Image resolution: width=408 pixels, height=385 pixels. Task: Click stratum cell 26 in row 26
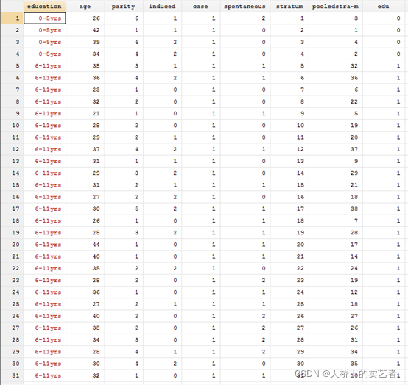[289, 316]
